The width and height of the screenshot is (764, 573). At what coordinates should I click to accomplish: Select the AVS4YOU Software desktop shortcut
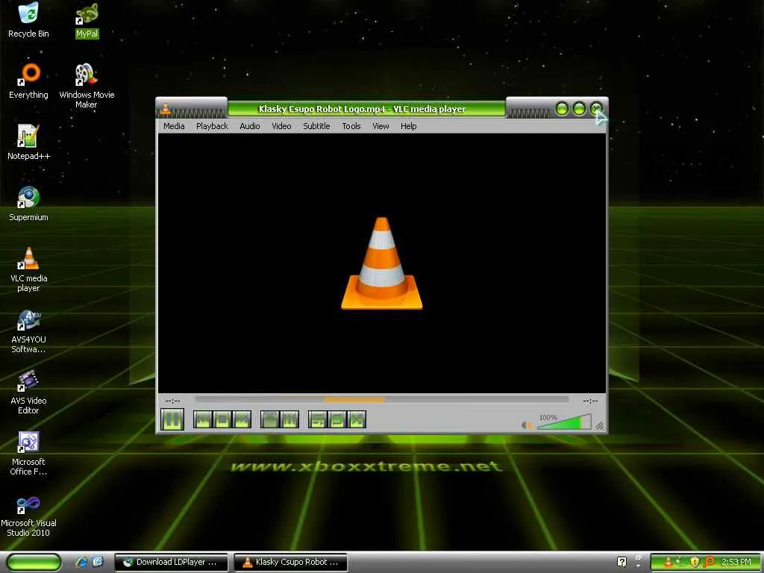(x=28, y=331)
